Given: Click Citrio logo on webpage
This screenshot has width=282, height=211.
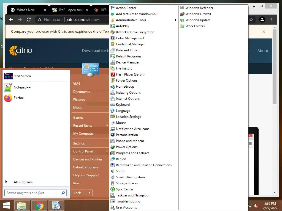Looking at the screenshot, I should pyautogui.click(x=21, y=51).
